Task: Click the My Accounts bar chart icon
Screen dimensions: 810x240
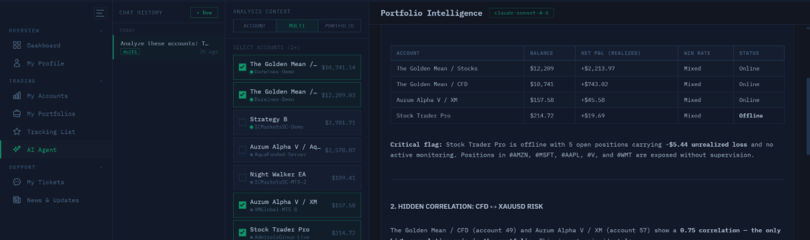Action: (x=17, y=96)
